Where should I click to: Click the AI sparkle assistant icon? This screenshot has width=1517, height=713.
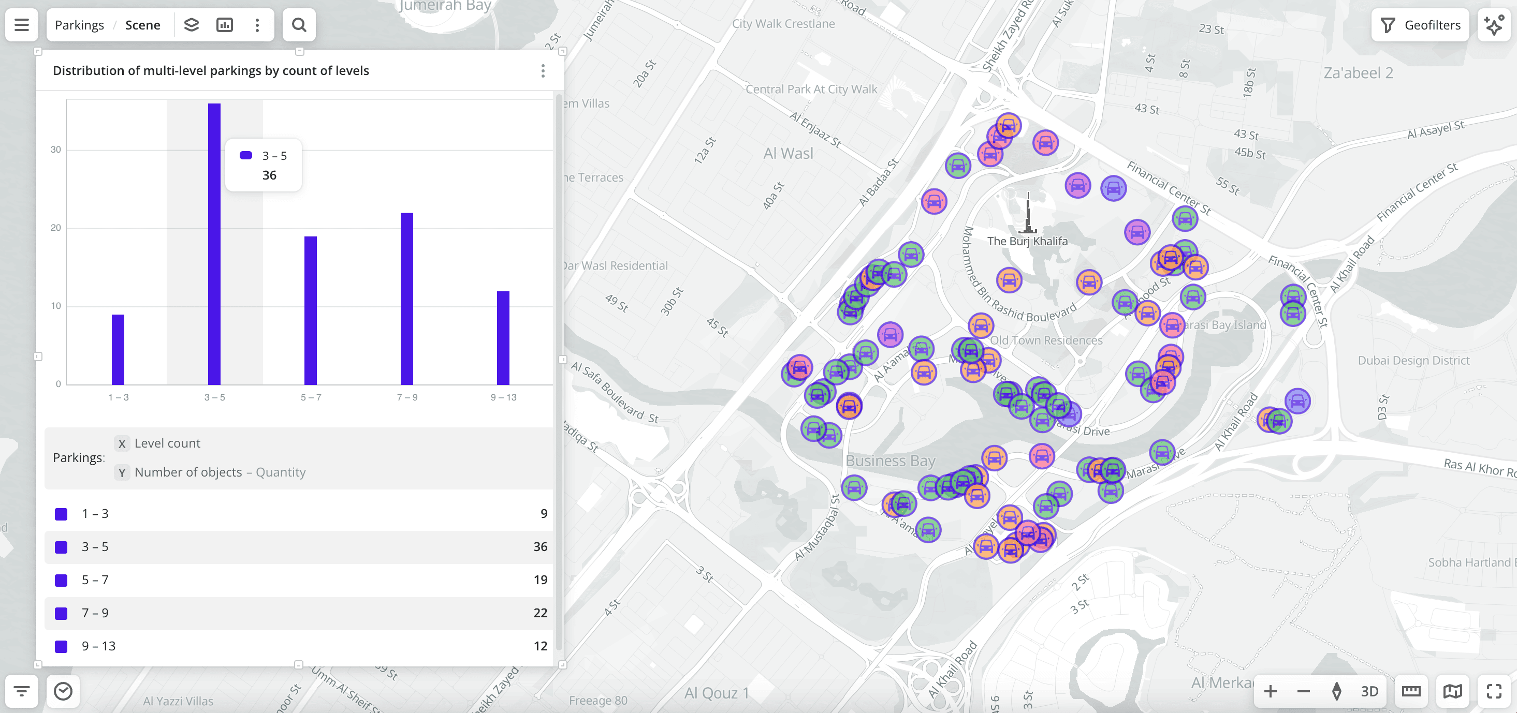tap(1494, 25)
